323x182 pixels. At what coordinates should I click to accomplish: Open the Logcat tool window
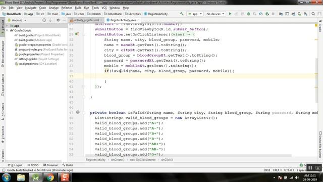(15, 165)
